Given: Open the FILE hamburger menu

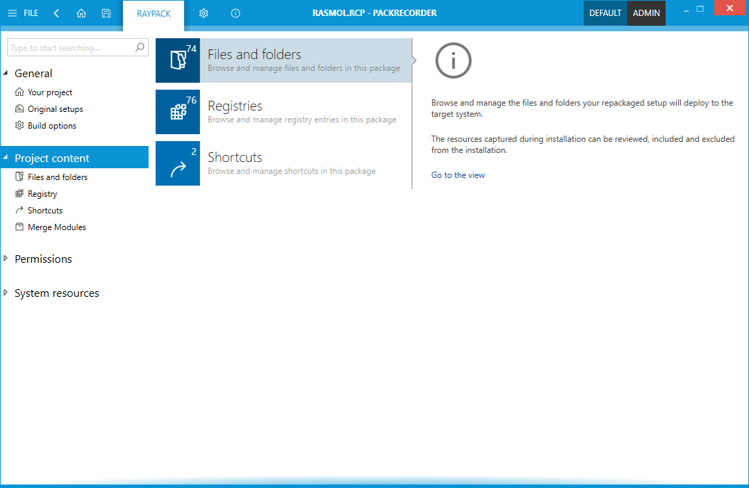Looking at the screenshot, I should [23, 13].
